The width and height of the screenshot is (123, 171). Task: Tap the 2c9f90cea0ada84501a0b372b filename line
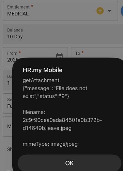click(x=62, y=120)
